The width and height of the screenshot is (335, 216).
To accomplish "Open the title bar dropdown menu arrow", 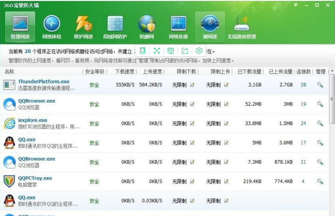I will coord(296,5).
